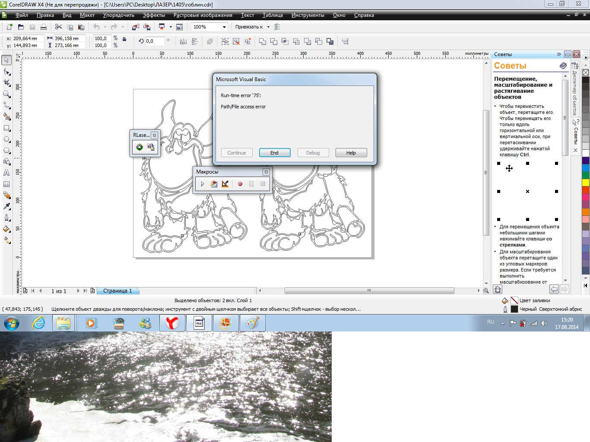The image size is (590, 442).
Task: Click End in the Visual Basic dialog
Action: [x=274, y=153]
